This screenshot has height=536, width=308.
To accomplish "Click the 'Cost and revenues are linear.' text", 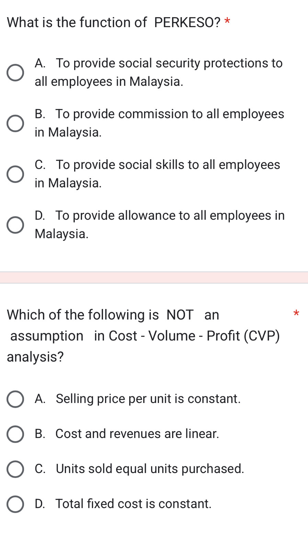I will (x=137, y=434).
